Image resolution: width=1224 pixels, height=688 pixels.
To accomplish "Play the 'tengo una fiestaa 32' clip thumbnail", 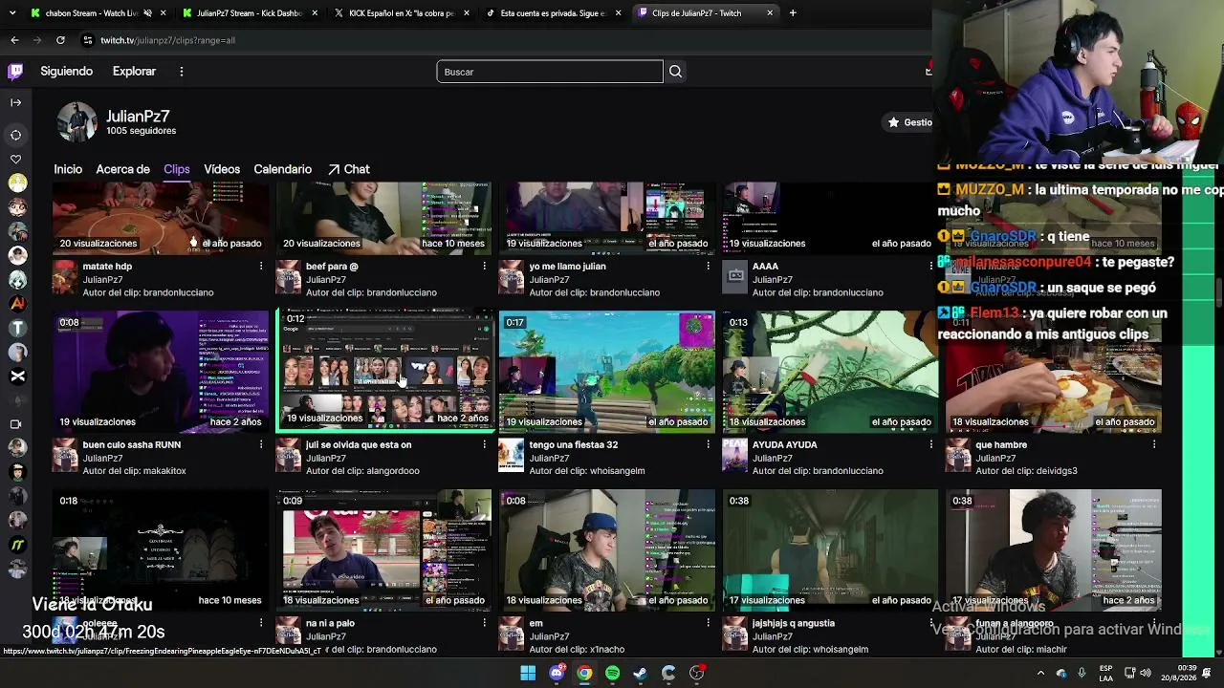I will (x=606, y=372).
